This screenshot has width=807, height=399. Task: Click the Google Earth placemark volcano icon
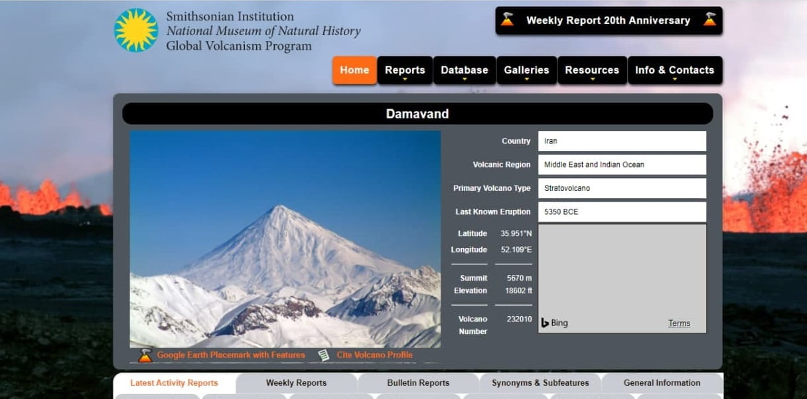click(145, 355)
